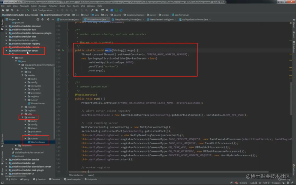Click the UTF-8 encoding status entry
This screenshot has height=185, width=296.
pos(266,183)
